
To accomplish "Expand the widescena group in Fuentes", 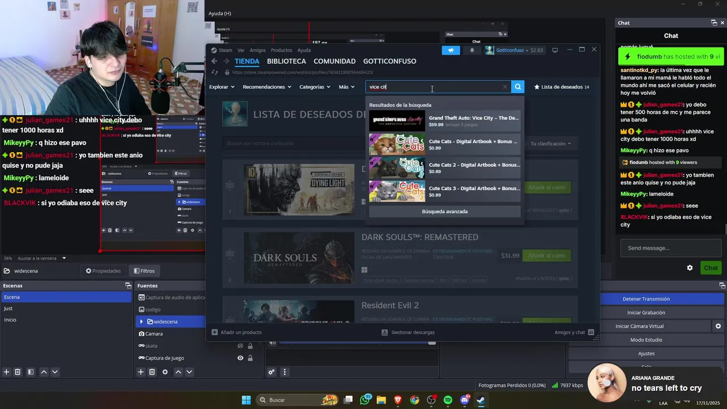I will (141, 322).
